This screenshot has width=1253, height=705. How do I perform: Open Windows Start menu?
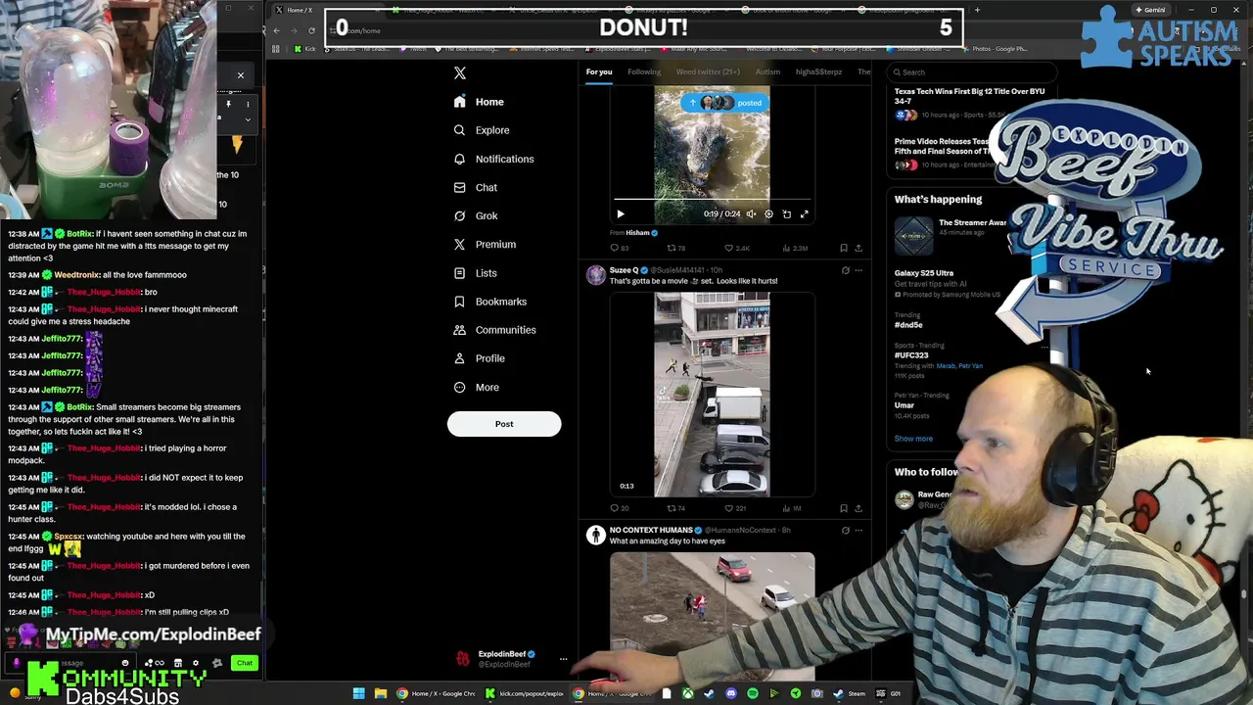click(x=359, y=693)
